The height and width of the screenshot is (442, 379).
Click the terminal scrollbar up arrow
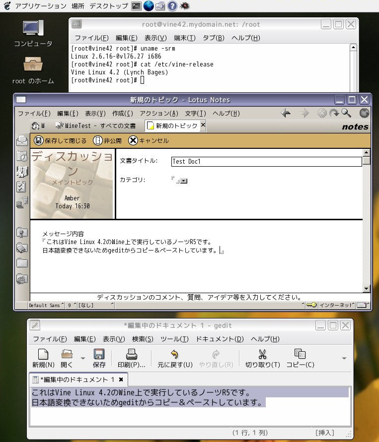353,47
